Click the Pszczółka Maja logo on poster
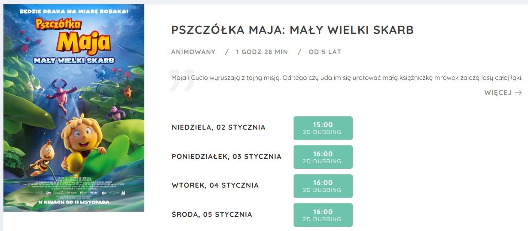The width and height of the screenshot is (528, 231). tap(74, 41)
